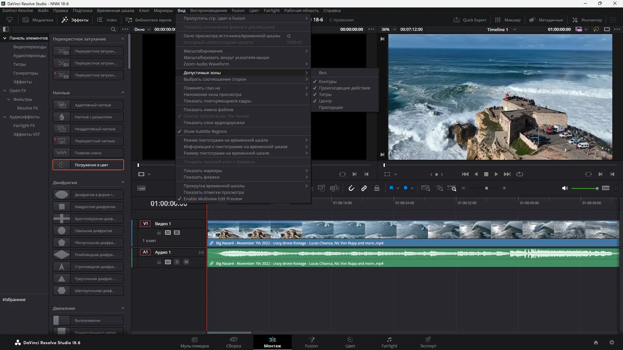Screen dimensions: 623x350
Task: Uncheck the Show Subtitle Regions option
Action: [205, 131]
